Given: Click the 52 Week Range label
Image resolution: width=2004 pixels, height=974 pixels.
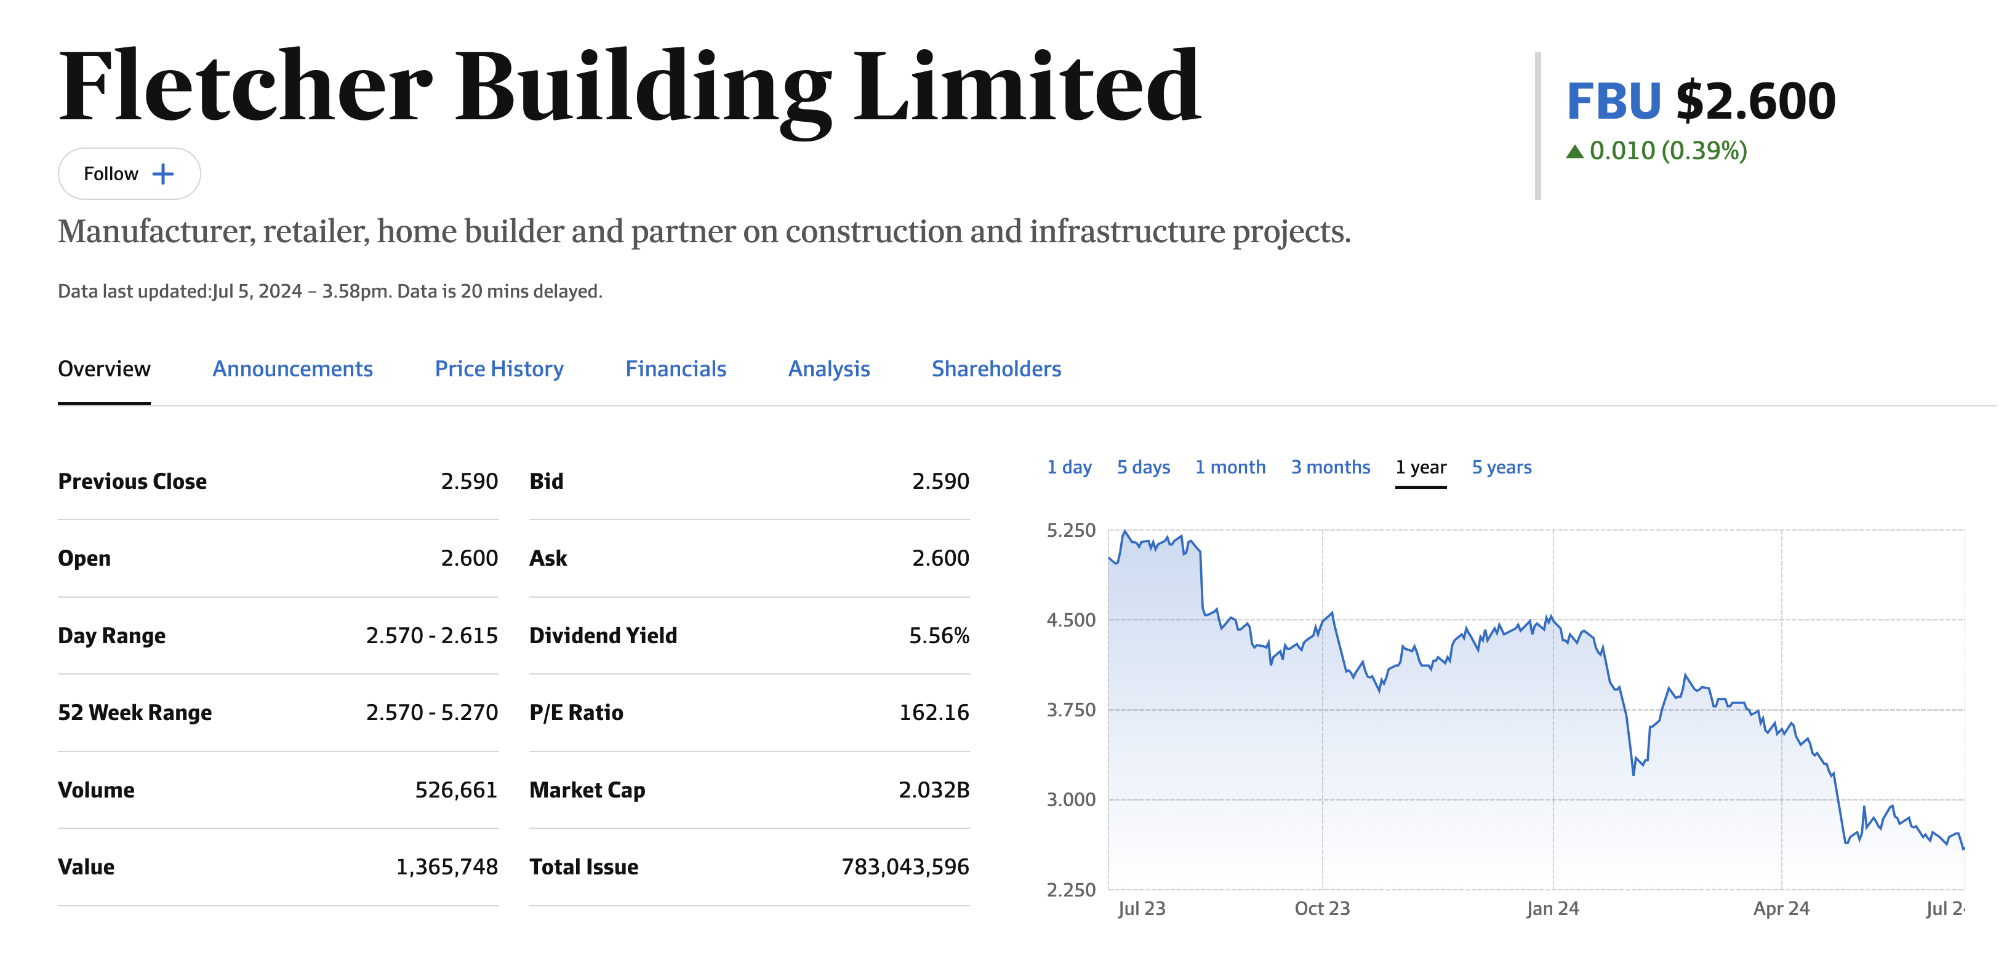Looking at the screenshot, I should coord(135,713).
